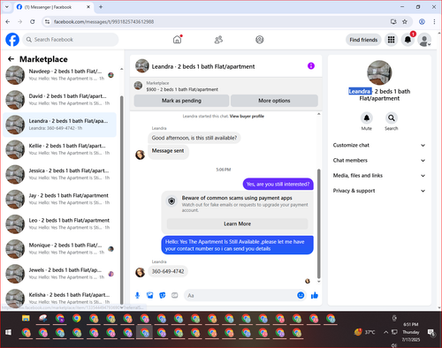The height and width of the screenshot is (348, 442).
Task: Send a thumbs-up like
Action: [x=315, y=295]
